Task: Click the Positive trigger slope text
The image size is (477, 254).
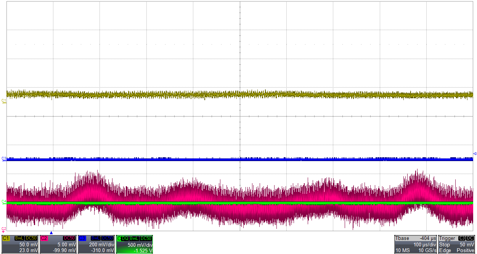Action: click(x=466, y=250)
